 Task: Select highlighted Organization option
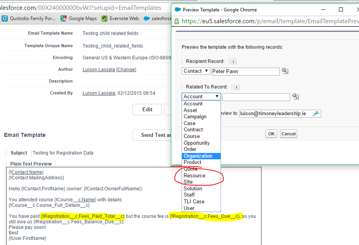coord(201,156)
